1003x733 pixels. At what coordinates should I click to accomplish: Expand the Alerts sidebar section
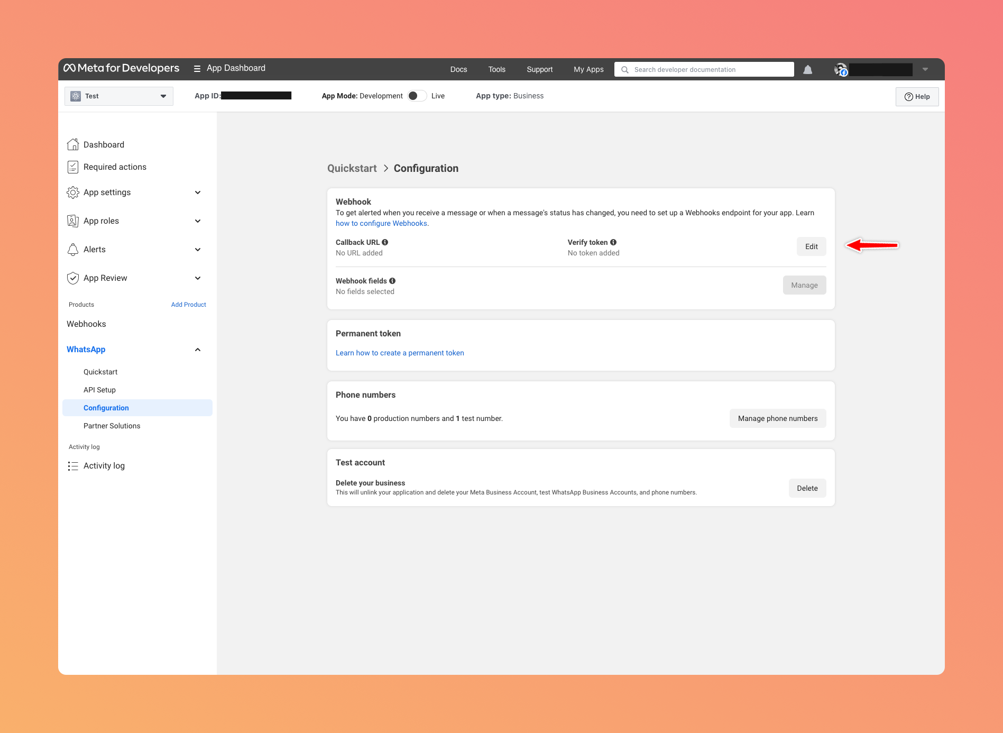pos(198,250)
